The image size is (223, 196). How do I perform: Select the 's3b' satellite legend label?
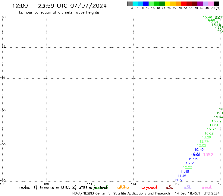tap(187, 187)
